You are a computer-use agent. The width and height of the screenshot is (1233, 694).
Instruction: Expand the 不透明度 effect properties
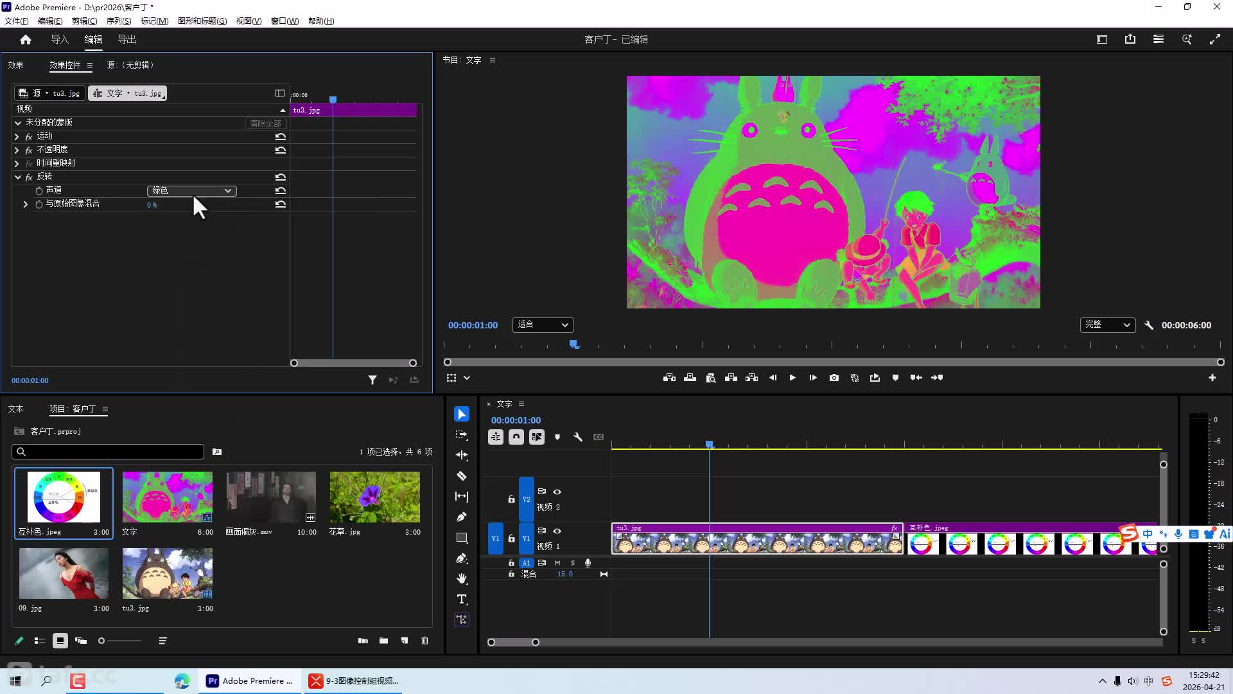click(x=17, y=150)
